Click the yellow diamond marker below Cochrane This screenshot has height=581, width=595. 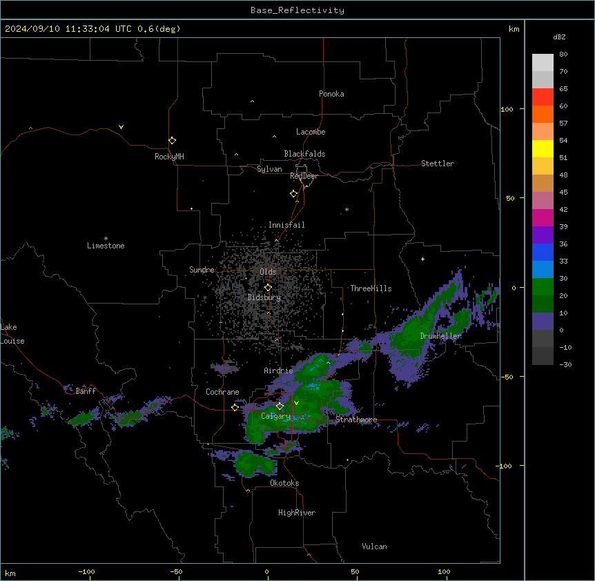(235, 408)
